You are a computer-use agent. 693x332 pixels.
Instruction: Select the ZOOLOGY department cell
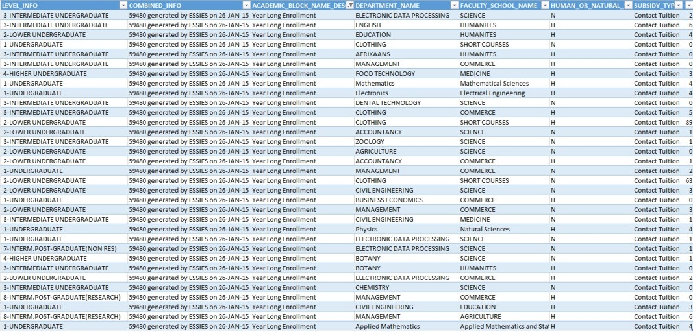pyautogui.click(x=406, y=142)
